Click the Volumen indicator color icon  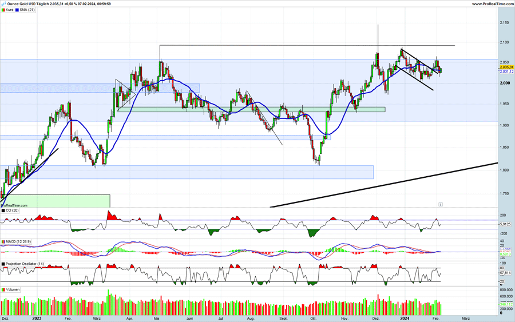3,290
